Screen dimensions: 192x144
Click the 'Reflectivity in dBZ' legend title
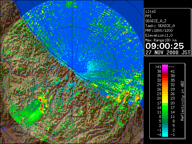(182, 101)
